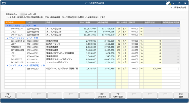Click the 残存リース月数 column header

(122, 23)
